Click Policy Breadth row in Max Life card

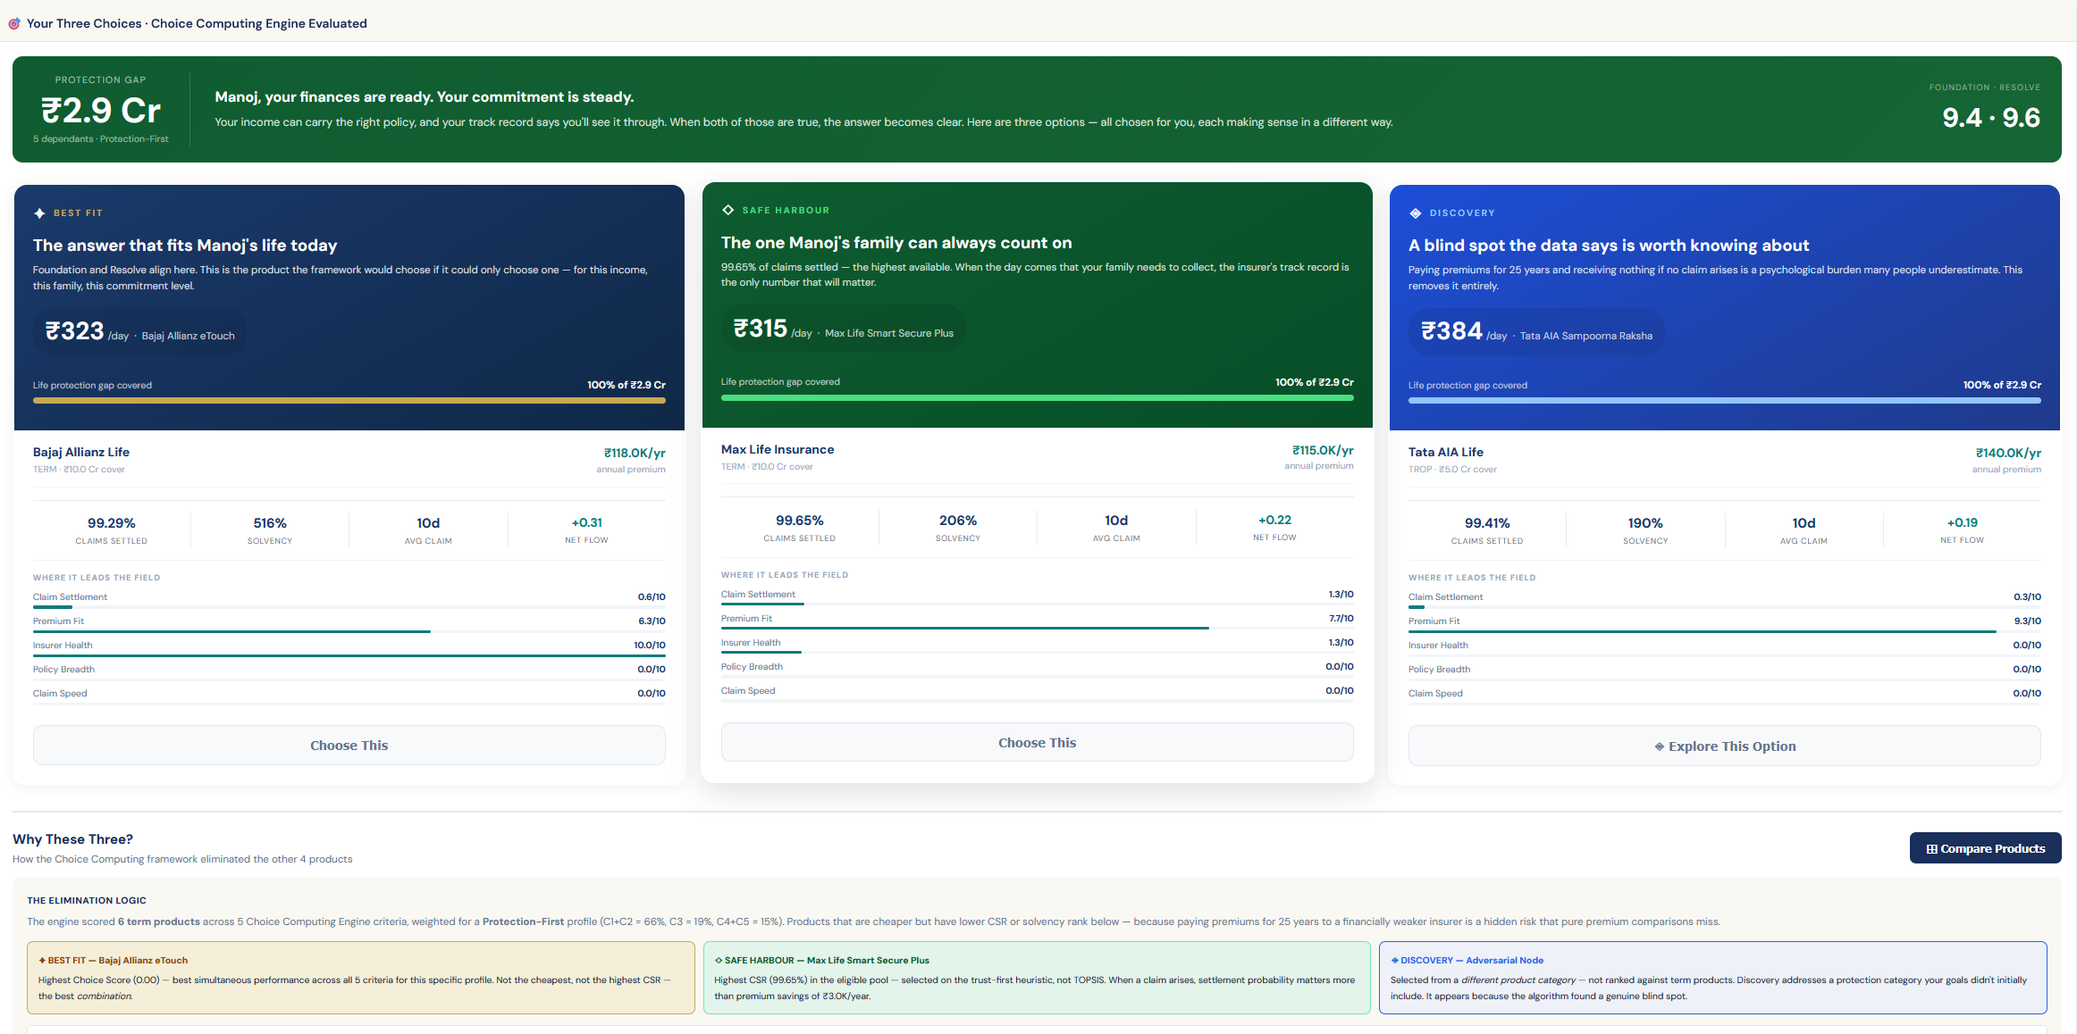pos(1037,668)
